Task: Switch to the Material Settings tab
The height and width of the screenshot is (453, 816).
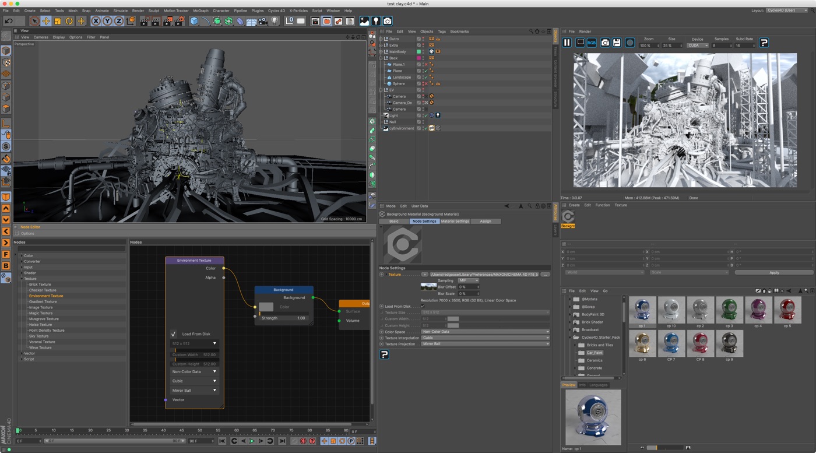Action: click(x=455, y=222)
